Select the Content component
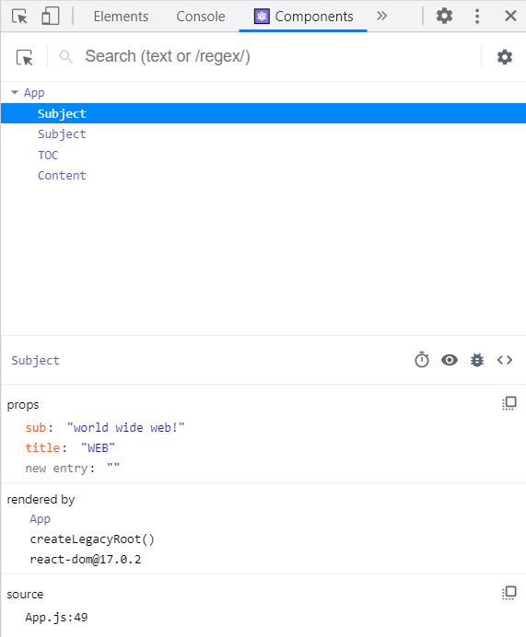Image resolution: width=526 pixels, height=637 pixels. click(62, 176)
